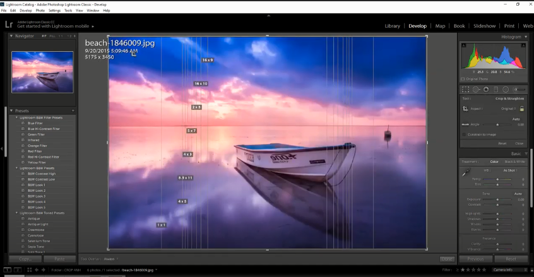Image resolution: width=534 pixels, height=277 pixels.
Task: Toggle the aspect ratio lock icon
Action: point(523,109)
